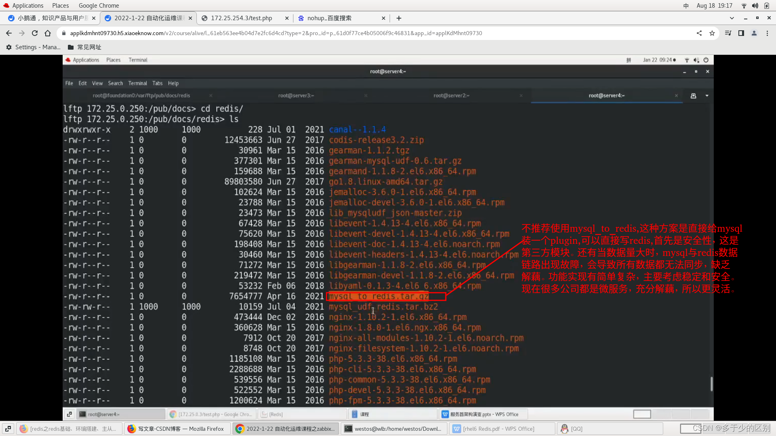Viewport: 776px width, 436px height.
Task: Open the View menu in video terminal
Action: 97,83
